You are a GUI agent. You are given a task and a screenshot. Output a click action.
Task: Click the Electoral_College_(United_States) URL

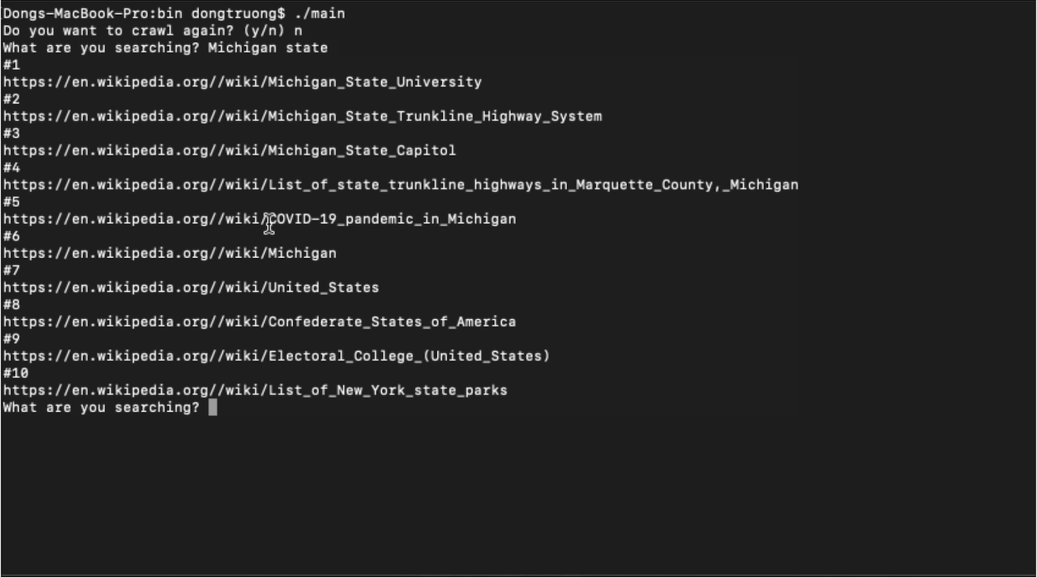click(276, 356)
